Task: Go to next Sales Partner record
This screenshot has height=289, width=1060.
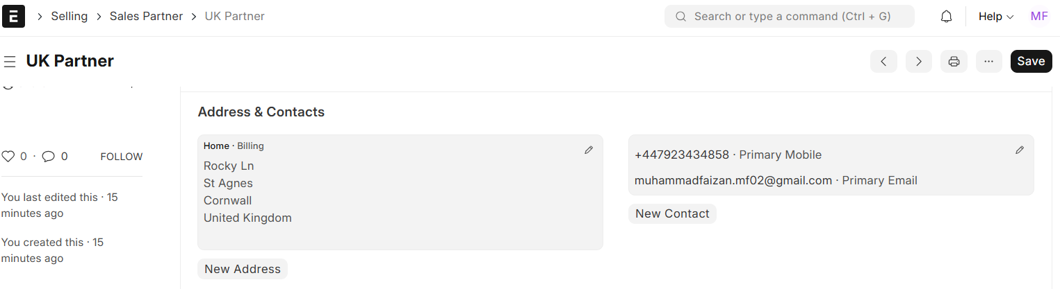Action: [919, 61]
